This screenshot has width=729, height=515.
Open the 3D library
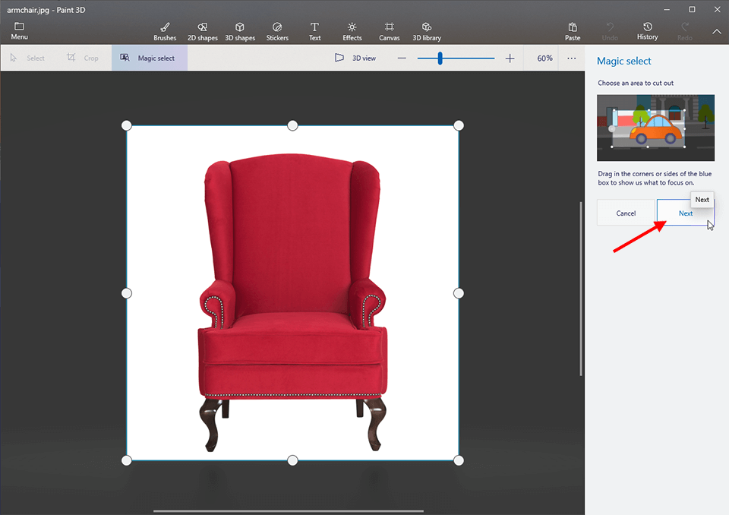click(x=426, y=30)
